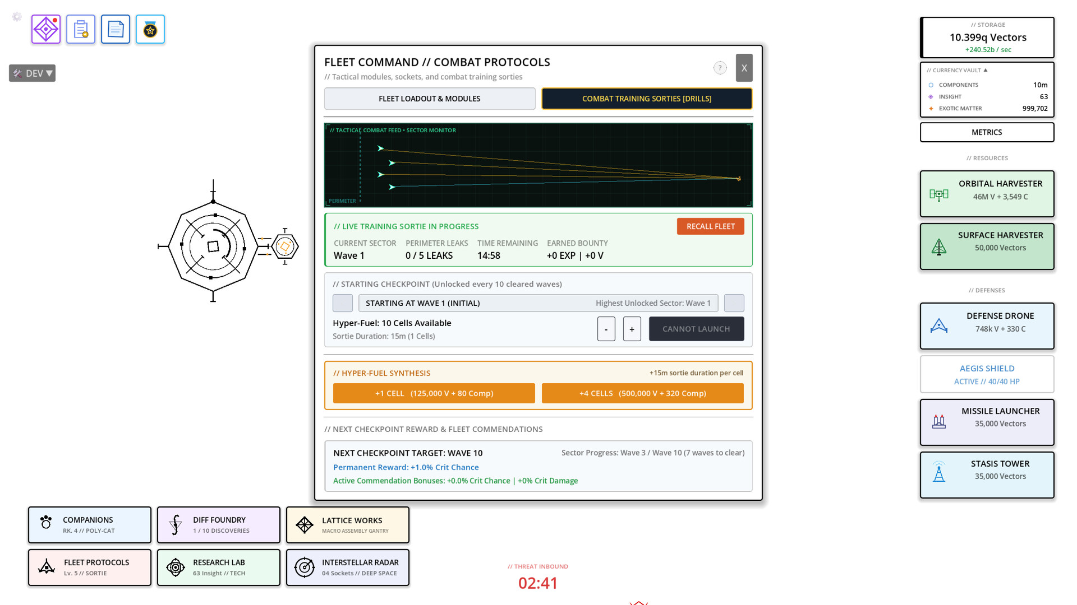Click the Interstellar Radar dish icon
This screenshot has width=1077, height=605.
305,567
